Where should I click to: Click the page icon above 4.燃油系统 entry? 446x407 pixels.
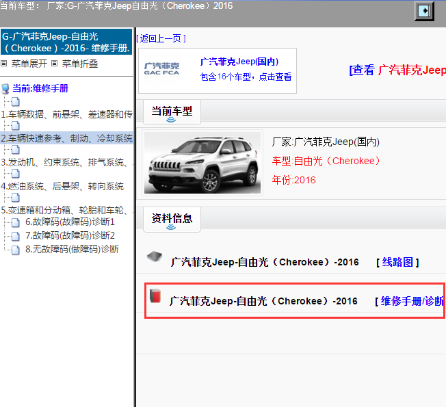(15, 173)
